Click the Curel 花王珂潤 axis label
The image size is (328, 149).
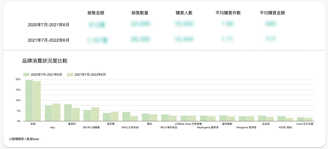[305, 124]
